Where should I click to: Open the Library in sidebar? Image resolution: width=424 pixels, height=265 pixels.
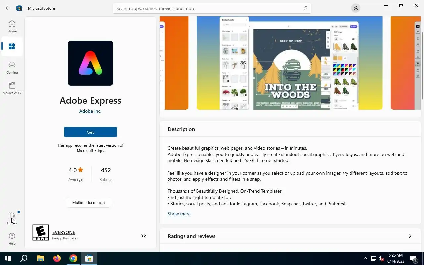click(x=12, y=219)
